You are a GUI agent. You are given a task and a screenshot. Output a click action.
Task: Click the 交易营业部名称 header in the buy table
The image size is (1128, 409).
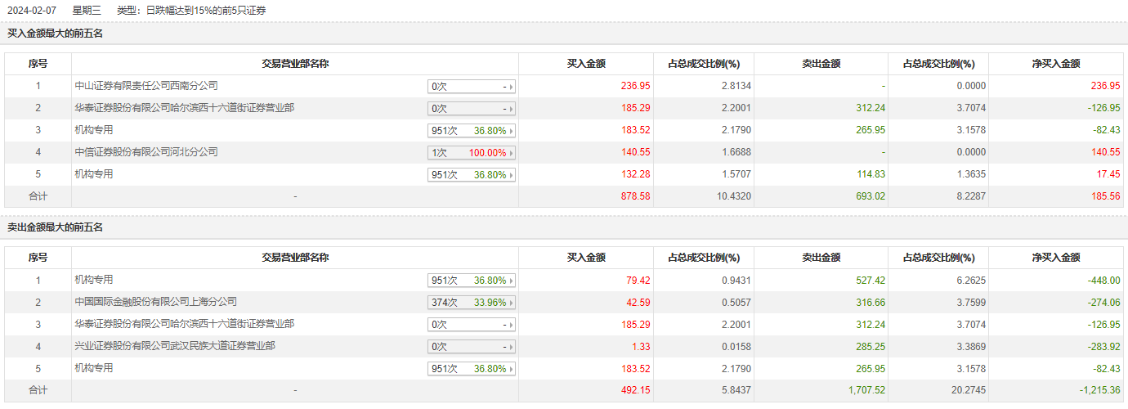pos(295,64)
